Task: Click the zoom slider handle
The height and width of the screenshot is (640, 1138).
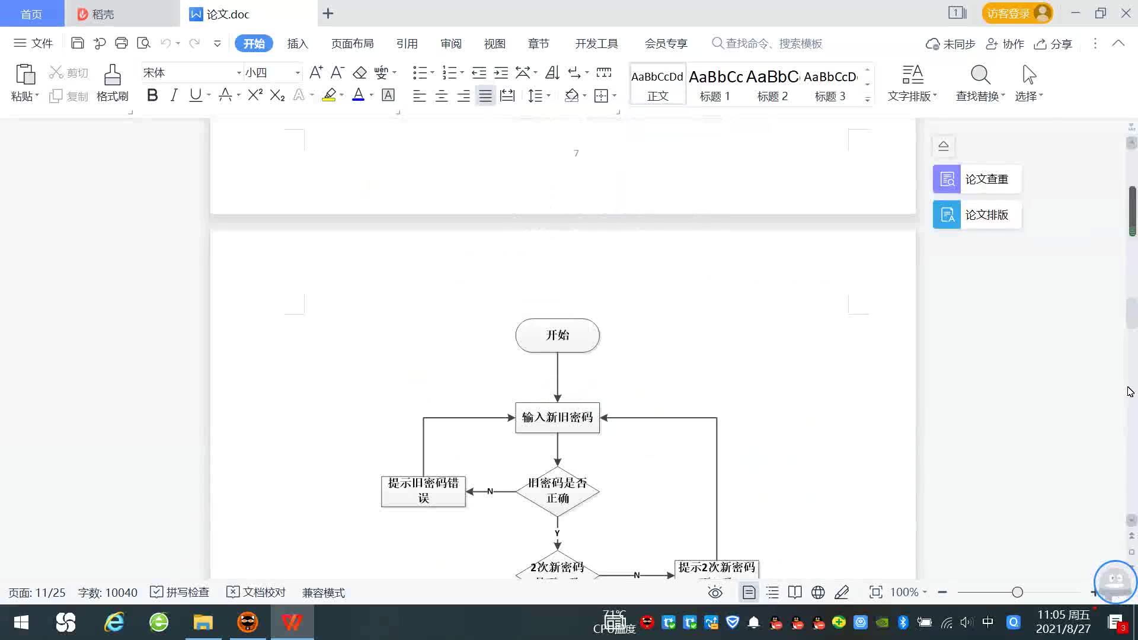Action: tap(1017, 592)
